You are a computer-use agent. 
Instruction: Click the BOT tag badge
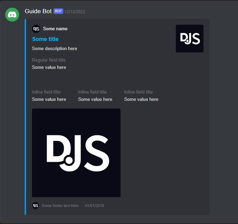[x=58, y=11]
